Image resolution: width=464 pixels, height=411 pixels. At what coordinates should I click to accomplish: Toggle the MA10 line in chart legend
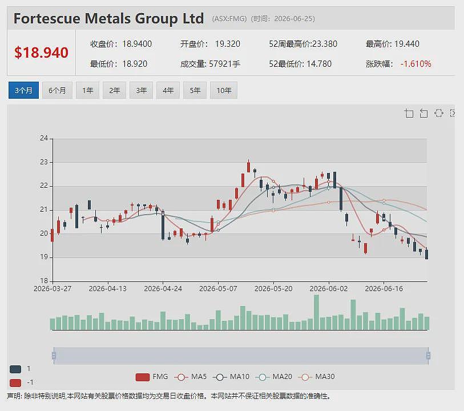tap(231, 377)
